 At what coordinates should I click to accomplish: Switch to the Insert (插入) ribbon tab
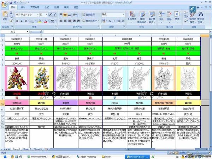click(23, 7)
